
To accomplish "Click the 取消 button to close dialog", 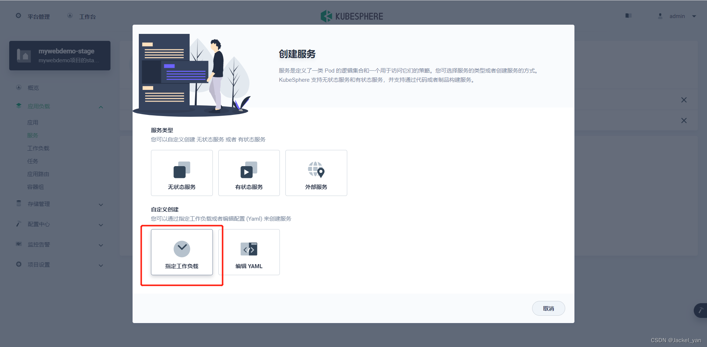I will (x=548, y=308).
